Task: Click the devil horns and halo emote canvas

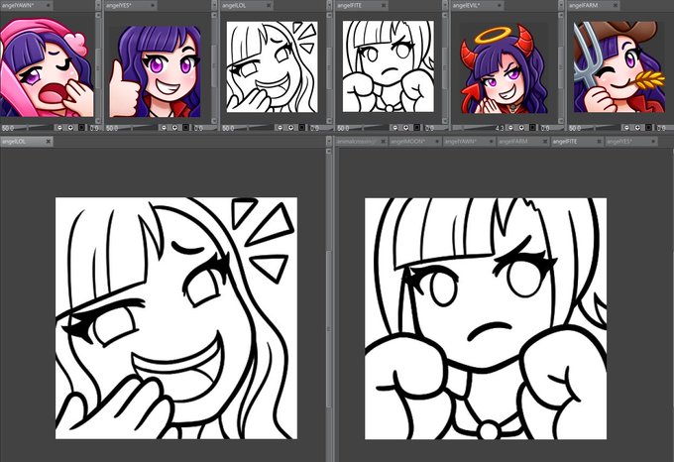Action: point(505,68)
